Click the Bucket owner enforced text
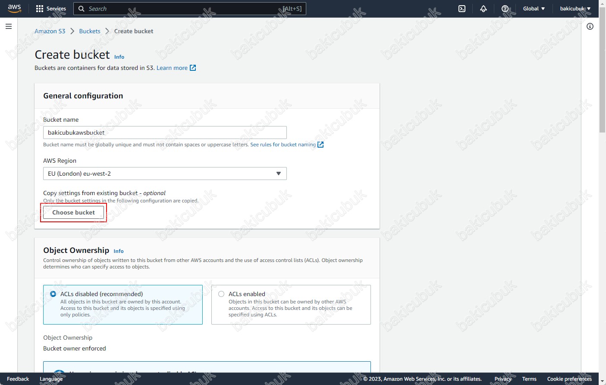The width and height of the screenshot is (606, 385). point(75,348)
